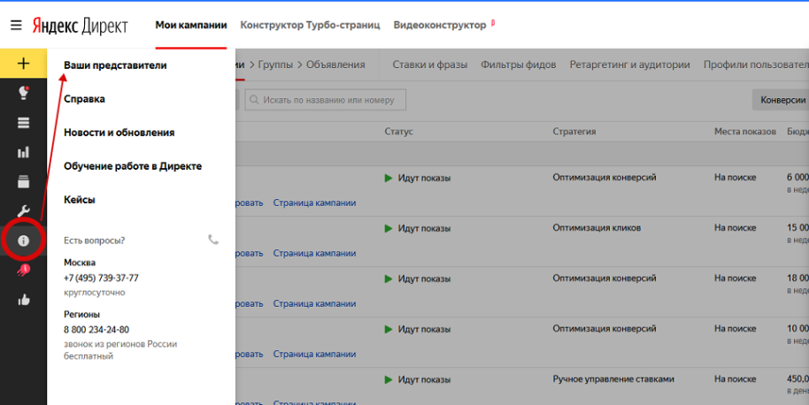Click green play icon in Оптимизация кликов row
This screenshot has height=405, width=809.
click(x=389, y=228)
